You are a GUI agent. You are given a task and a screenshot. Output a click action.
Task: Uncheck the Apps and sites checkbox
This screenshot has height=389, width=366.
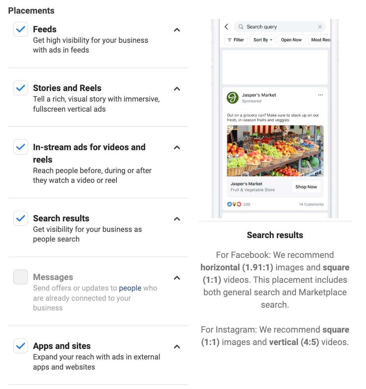(21, 346)
